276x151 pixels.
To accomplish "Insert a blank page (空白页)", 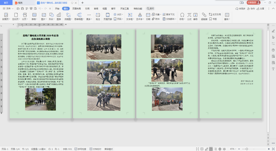I will pyautogui.click(x=16, y=17).
